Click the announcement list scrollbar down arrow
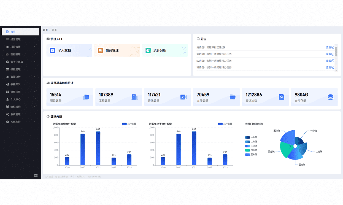The width and height of the screenshot is (343, 205). click(336, 71)
